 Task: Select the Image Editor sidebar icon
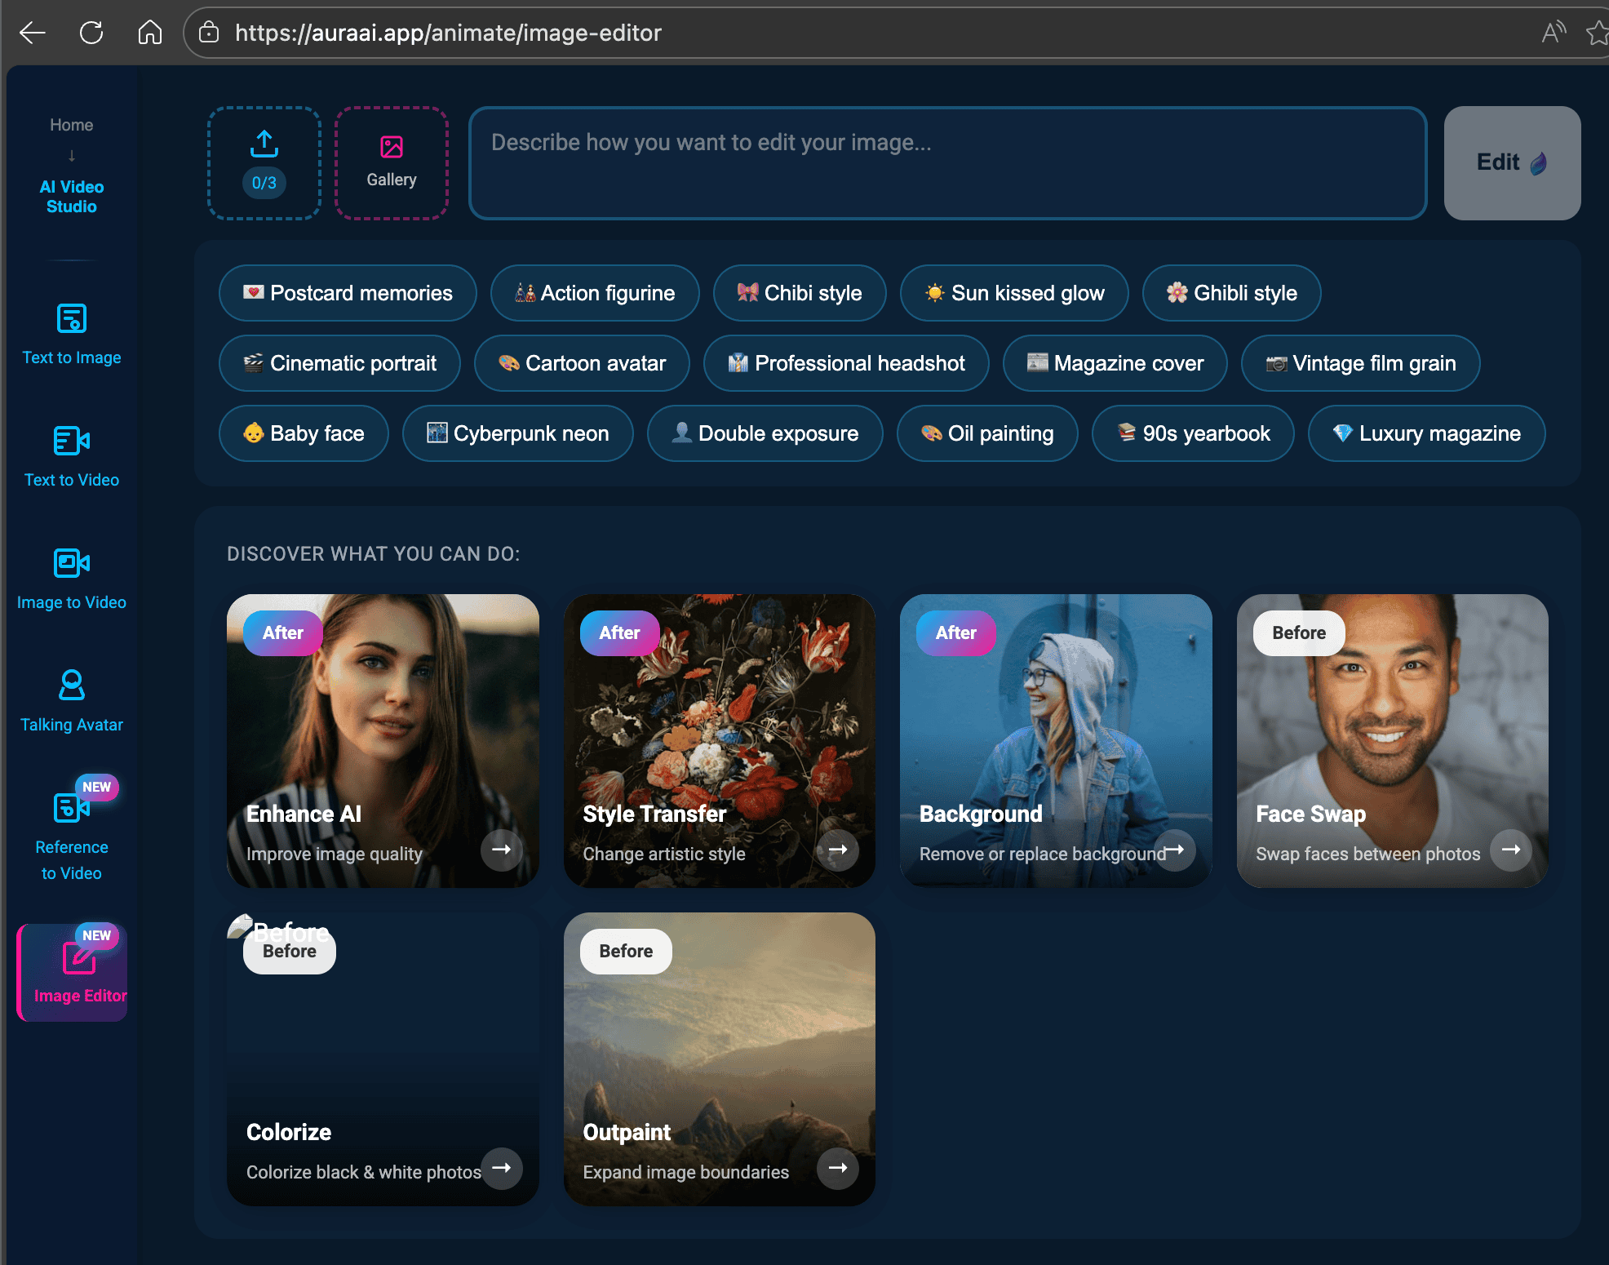coord(72,971)
